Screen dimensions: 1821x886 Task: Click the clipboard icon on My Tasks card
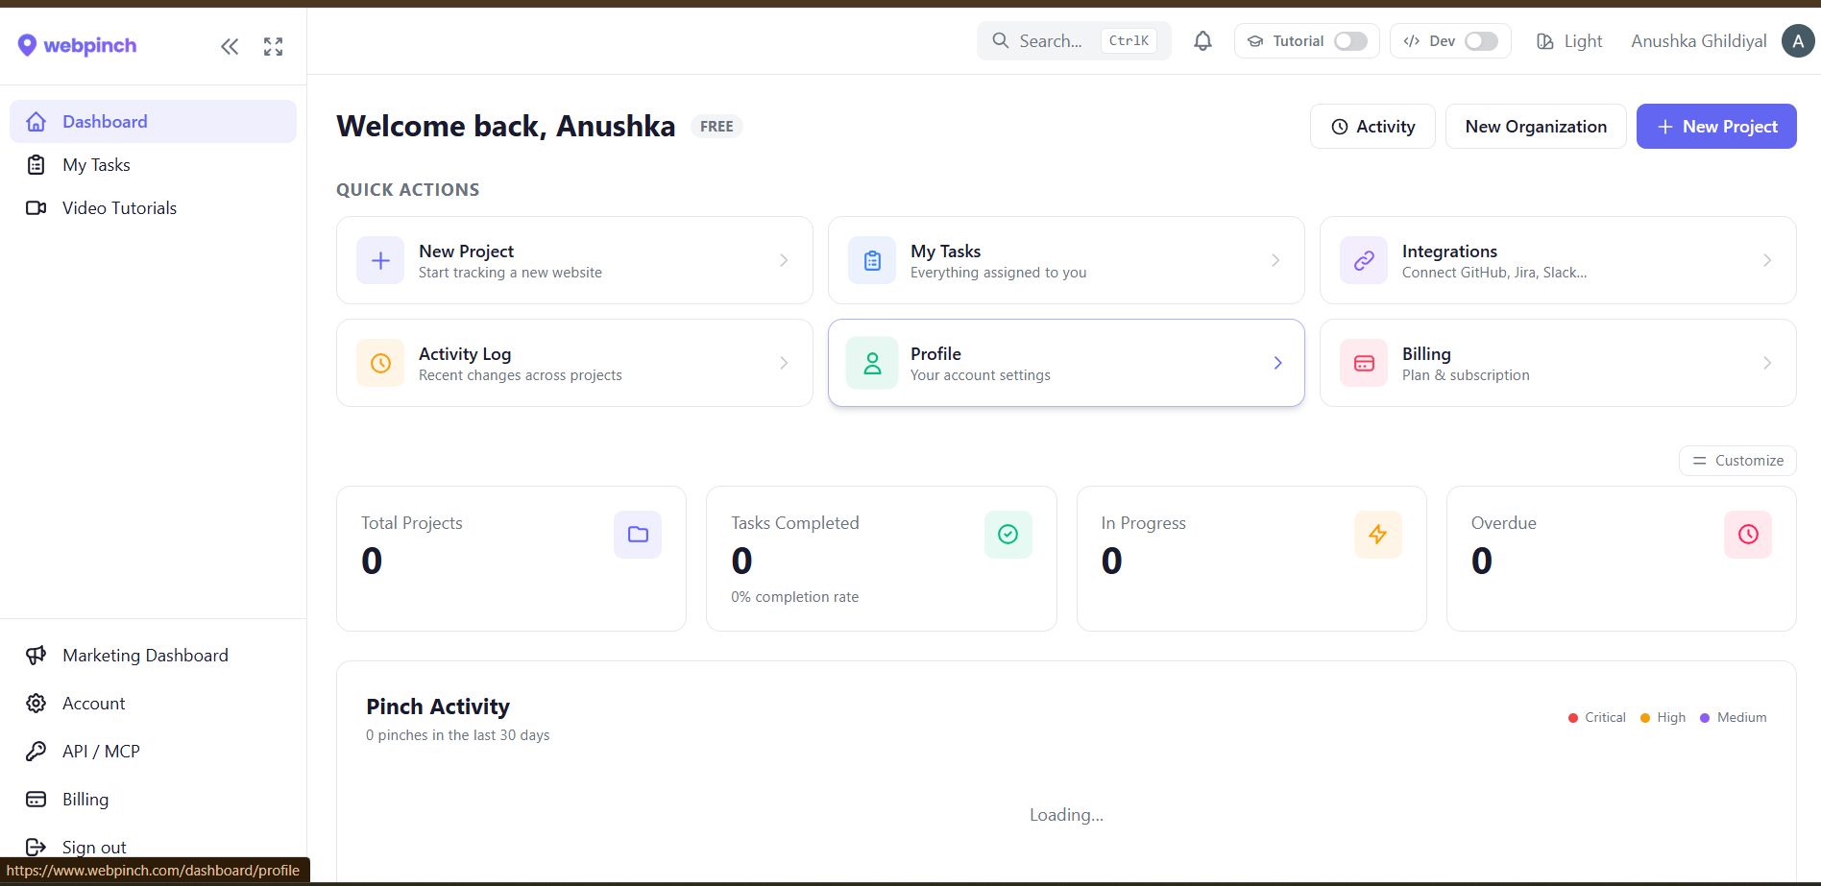point(872,260)
